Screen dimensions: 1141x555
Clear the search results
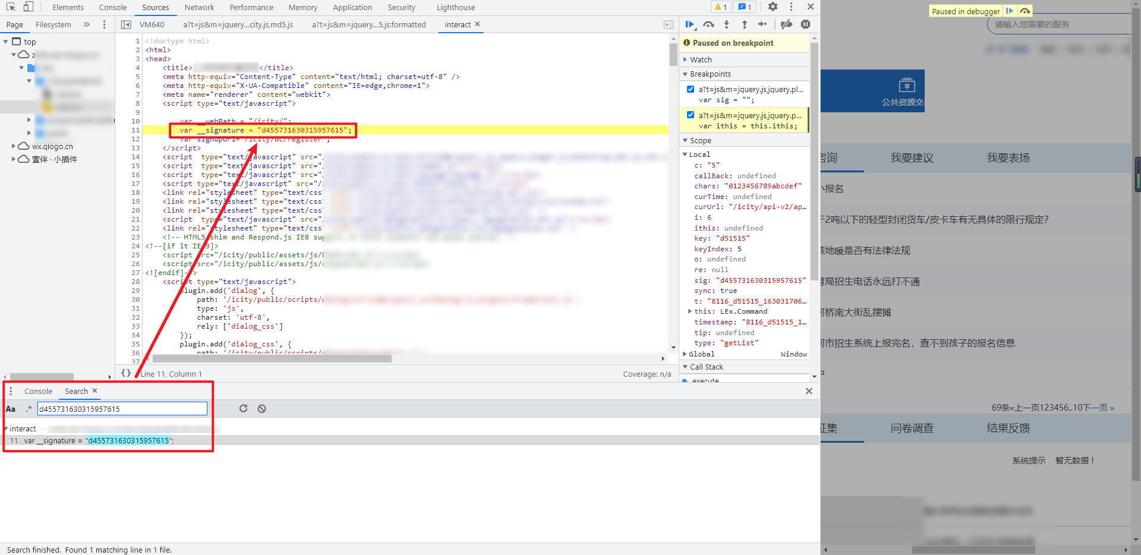coord(261,408)
